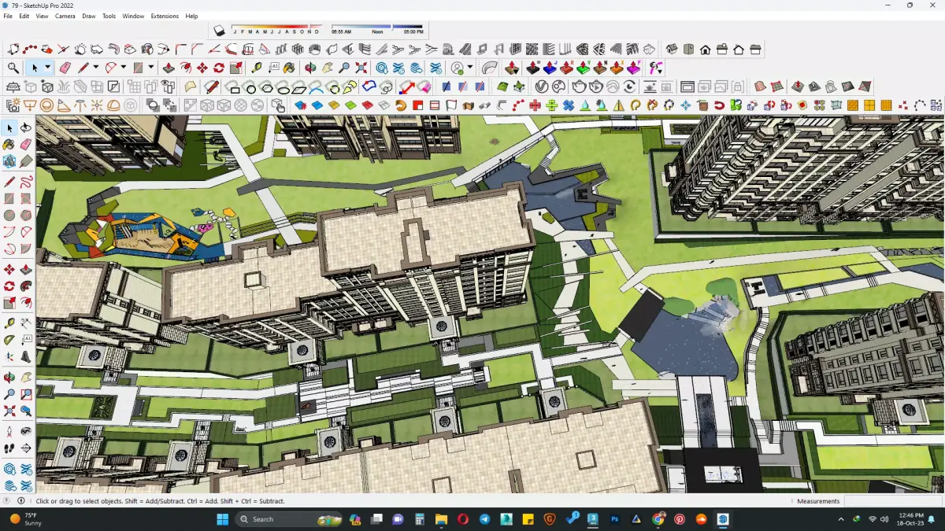
Task: Toggle Show/Hide Shadows button
Action: pyautogui.click(x=220, y=31)
